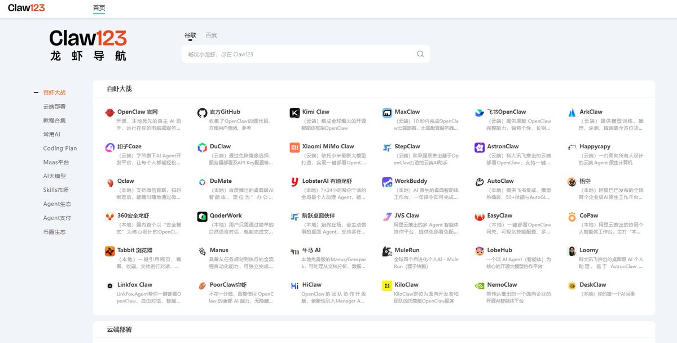Click the DeskClaw icon
677x343 pixels.
(572, 285)
